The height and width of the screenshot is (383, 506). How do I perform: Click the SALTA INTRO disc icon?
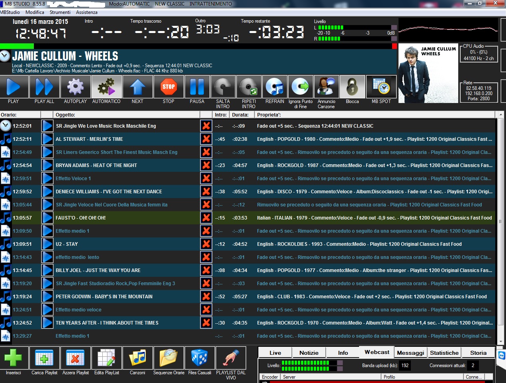(x=223, y=87)
